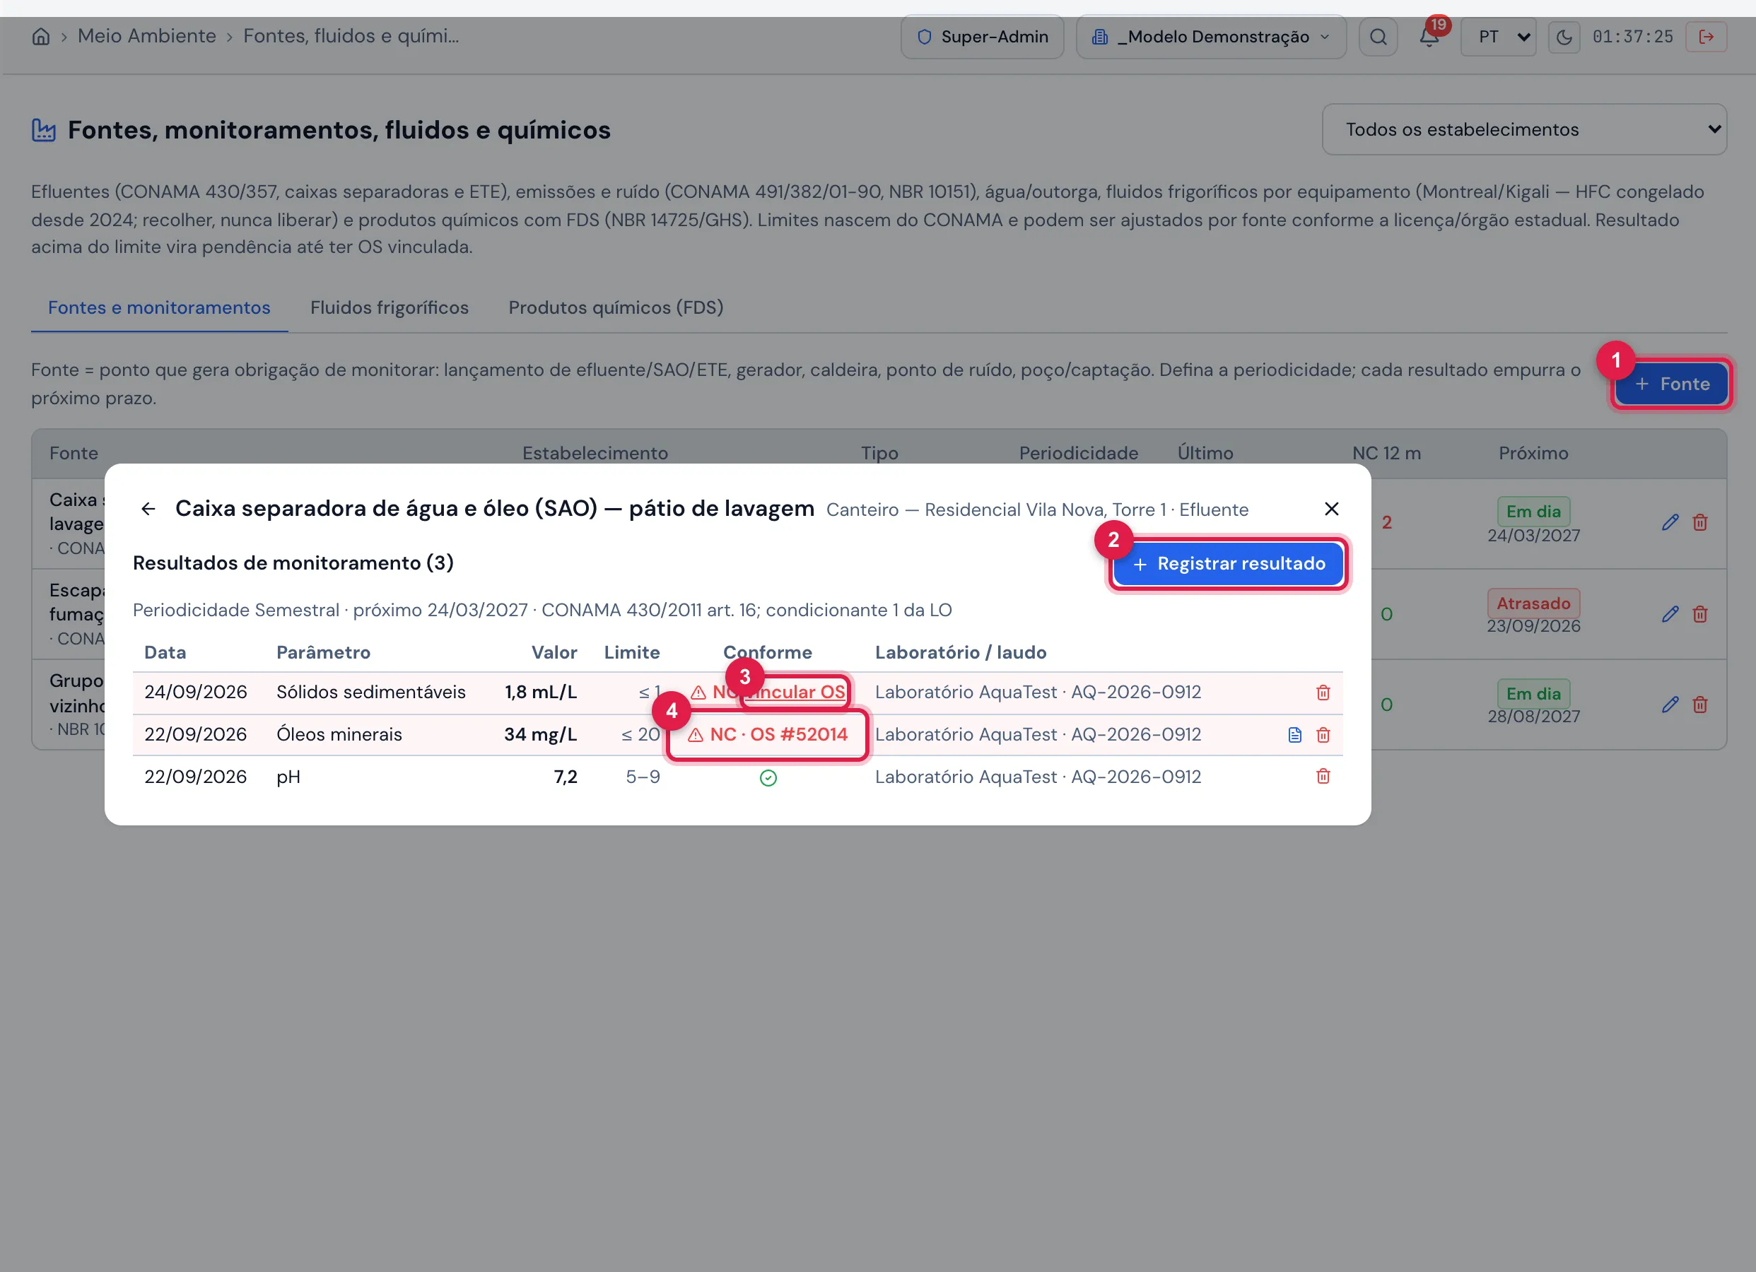
Task: Delete the source due 23/09/2026
Action: (x=1699, y=614)
